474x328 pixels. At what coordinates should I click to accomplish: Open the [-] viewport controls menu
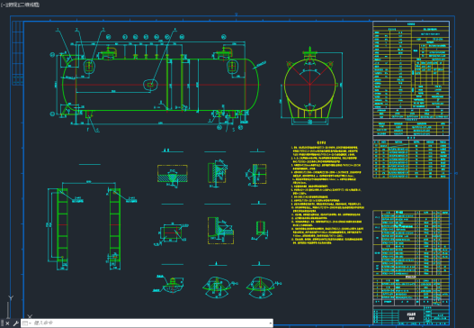coord(4,5)
